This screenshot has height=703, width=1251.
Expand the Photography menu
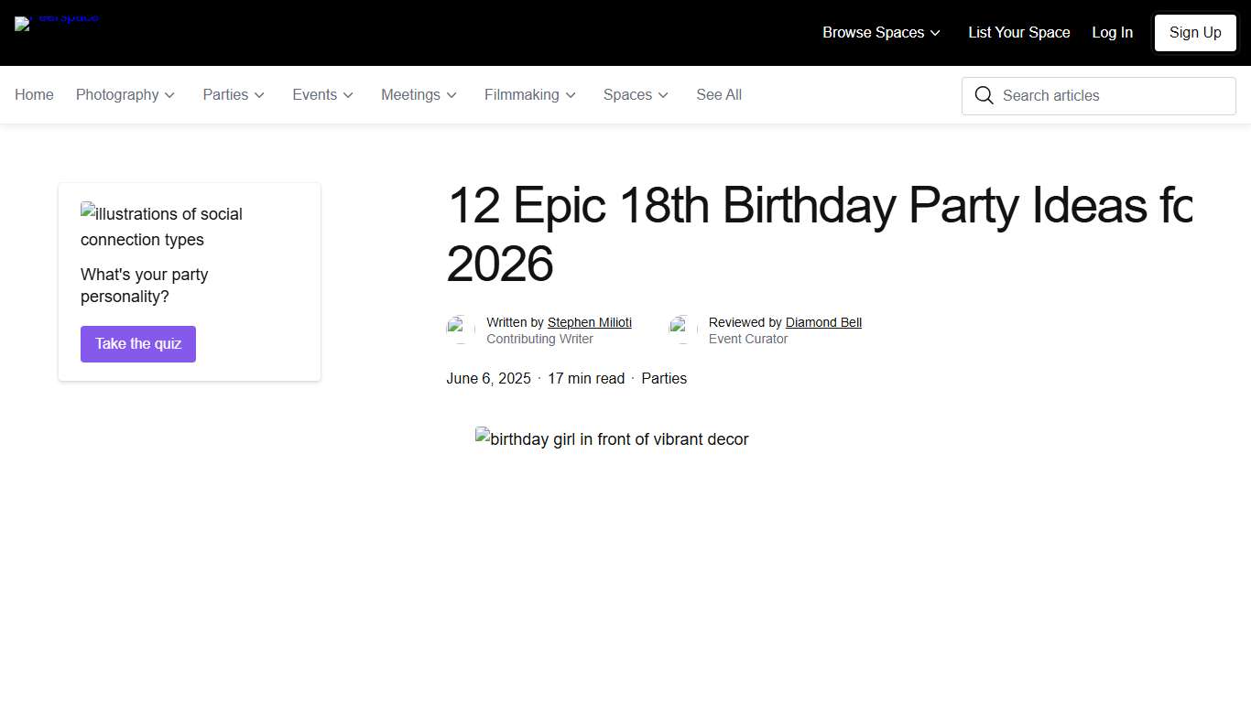(x=125, y=94)
